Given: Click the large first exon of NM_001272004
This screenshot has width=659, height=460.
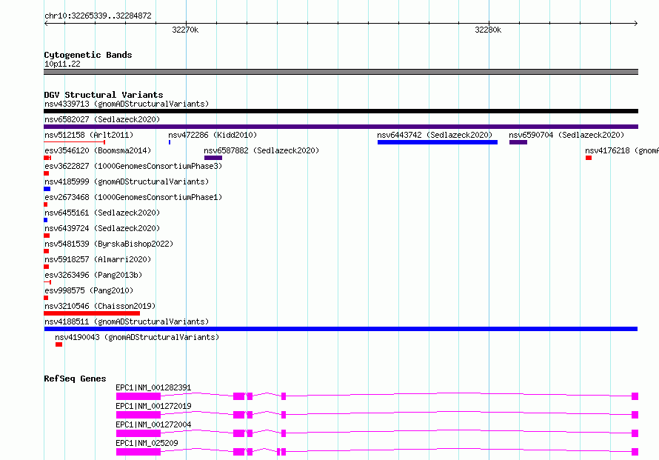Looking at the screenshot, I should [x=138, y=433].
